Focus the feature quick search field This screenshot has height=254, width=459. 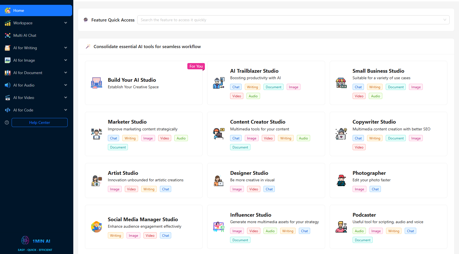[289, 20]
